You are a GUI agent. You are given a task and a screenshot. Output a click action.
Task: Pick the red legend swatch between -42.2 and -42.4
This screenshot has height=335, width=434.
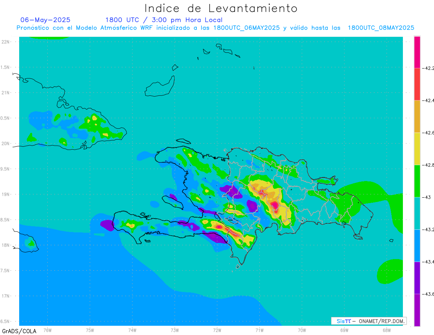417,84
